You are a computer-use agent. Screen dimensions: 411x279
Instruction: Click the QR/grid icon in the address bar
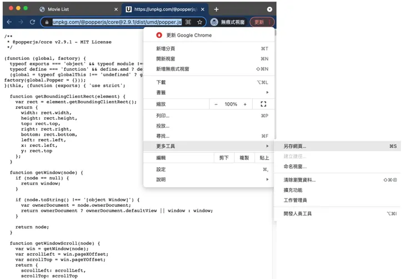[x=188, y=22]
